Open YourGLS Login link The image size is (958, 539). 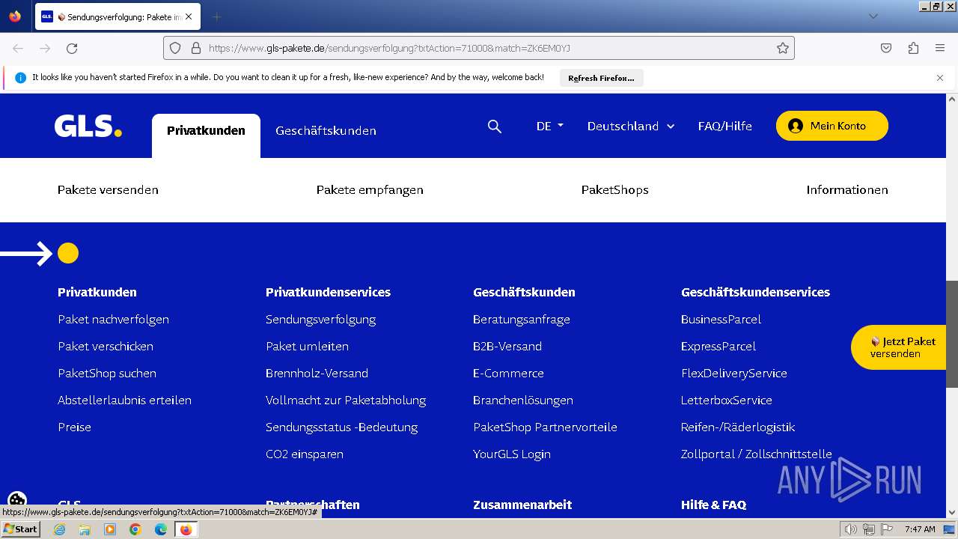512,454
